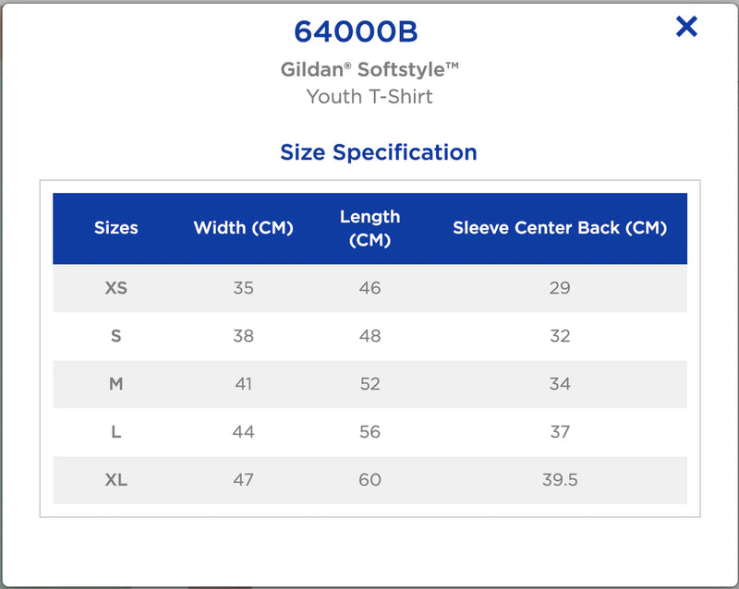Click the Sizes column header
The height and width of the screenshot is (589, 739).
click(116, 228)
